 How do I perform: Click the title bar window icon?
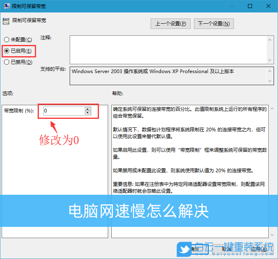pyautogui.click(x=6, y=6)
